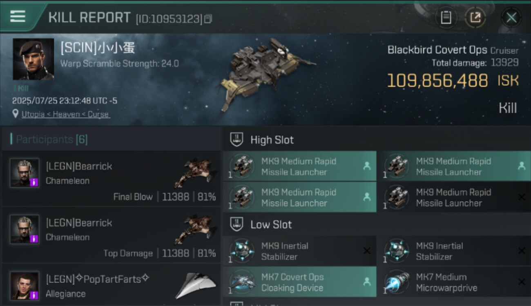
Task: Click PopTartFarts' Allegiance ship icon
Action: coord(196,285)
